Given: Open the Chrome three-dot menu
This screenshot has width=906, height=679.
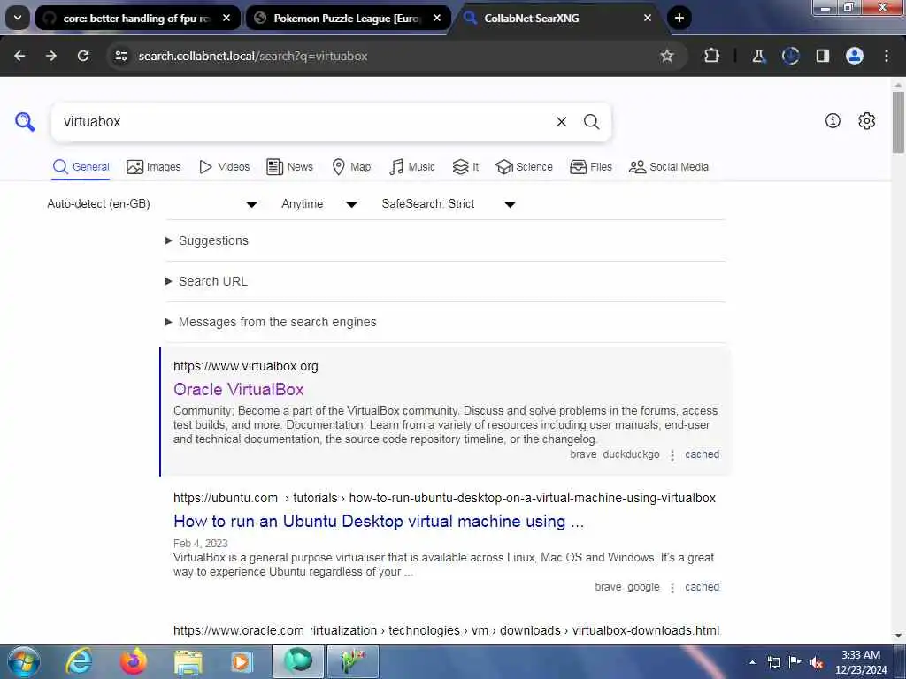Looking at the screenshot, I should point(887,56).
